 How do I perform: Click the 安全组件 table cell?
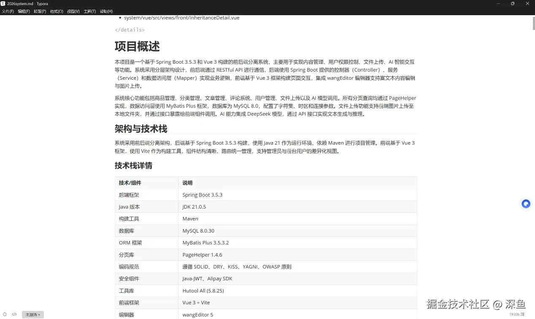point(146,279)
